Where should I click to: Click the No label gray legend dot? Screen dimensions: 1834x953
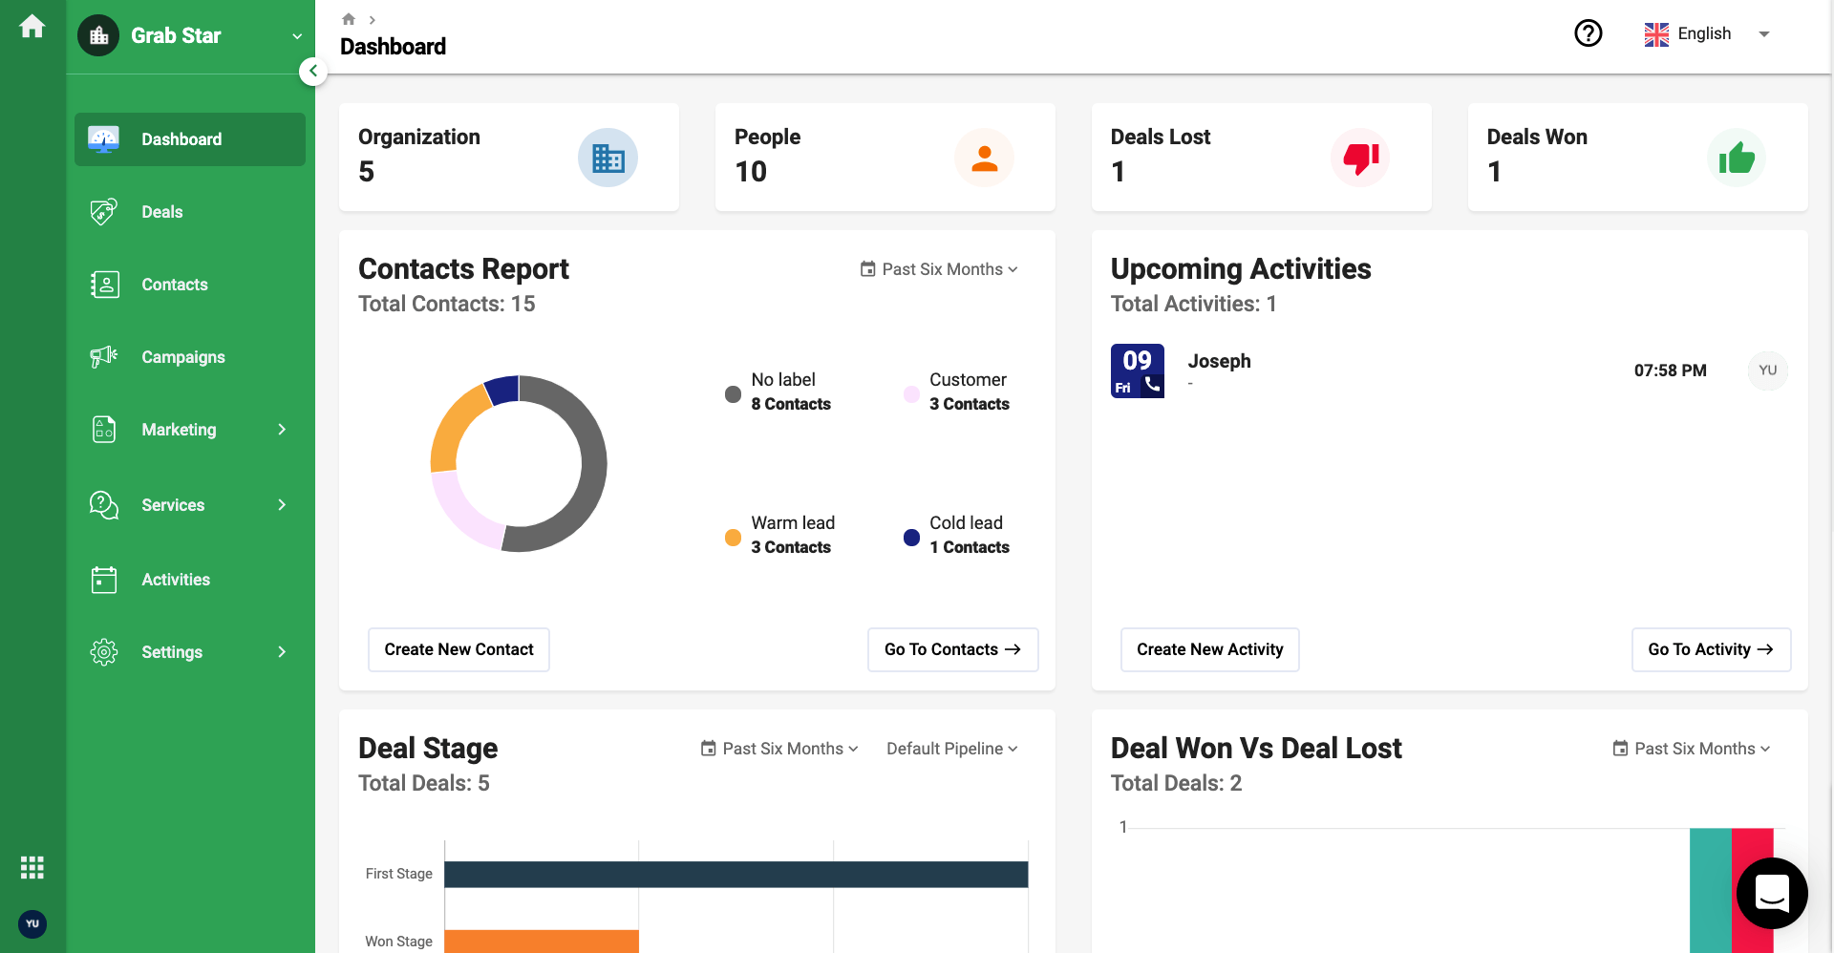(x=733, y=394)
